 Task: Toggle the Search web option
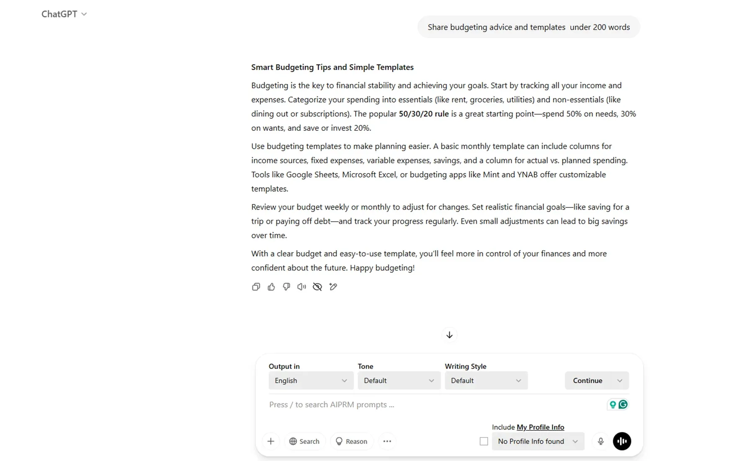click(x=304, y=441)
